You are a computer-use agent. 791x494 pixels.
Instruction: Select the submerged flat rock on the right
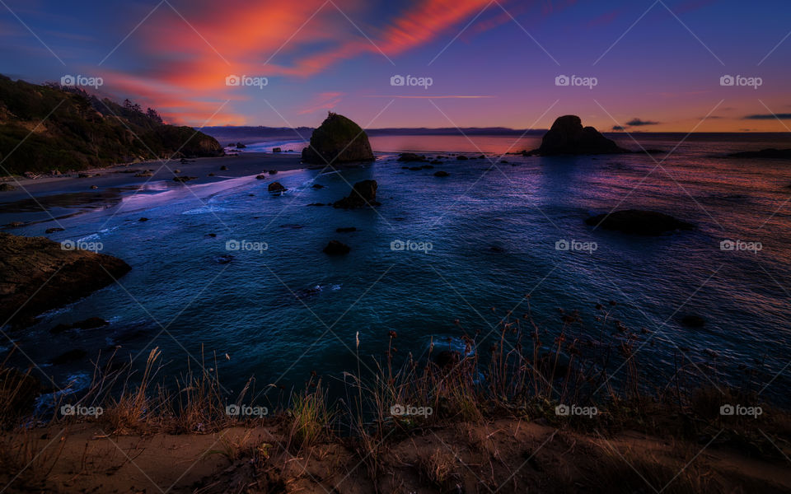tap(639, 221)
